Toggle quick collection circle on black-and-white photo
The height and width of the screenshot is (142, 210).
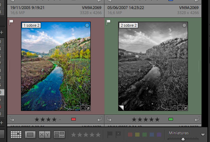point(184,25)
